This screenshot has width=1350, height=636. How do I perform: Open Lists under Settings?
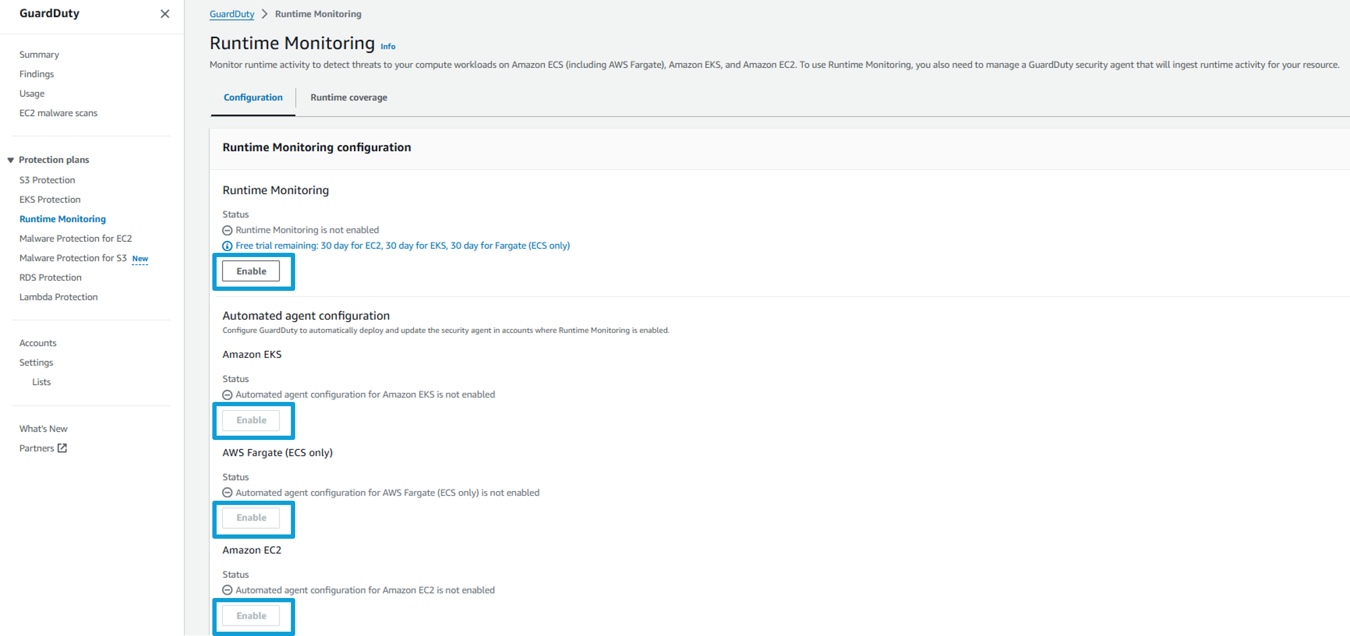(x=41, y=381)
